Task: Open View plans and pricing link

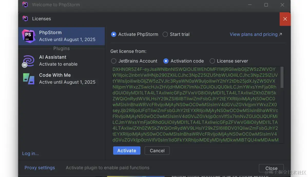Action: tap(256, 34)
